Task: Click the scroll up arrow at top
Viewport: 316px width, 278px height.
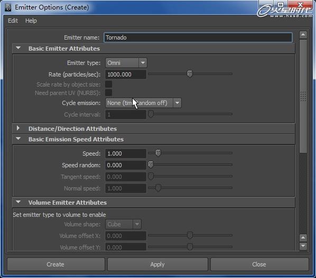Action: [x=303, y=35]
